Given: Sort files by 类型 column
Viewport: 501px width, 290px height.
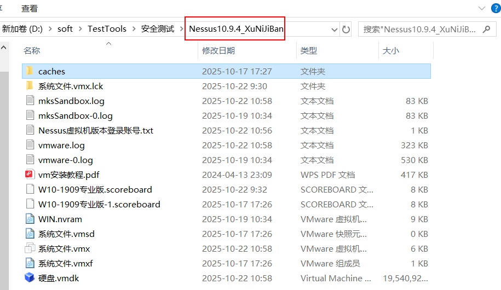Looking at the screenshot, I should point(309,50).
